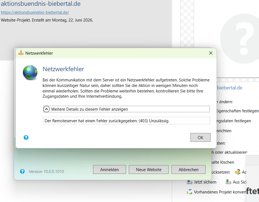This screenshot has width=259, height=202.
Task: Collapse Weitere Details zu diesem Fehler
Action: 47,109
